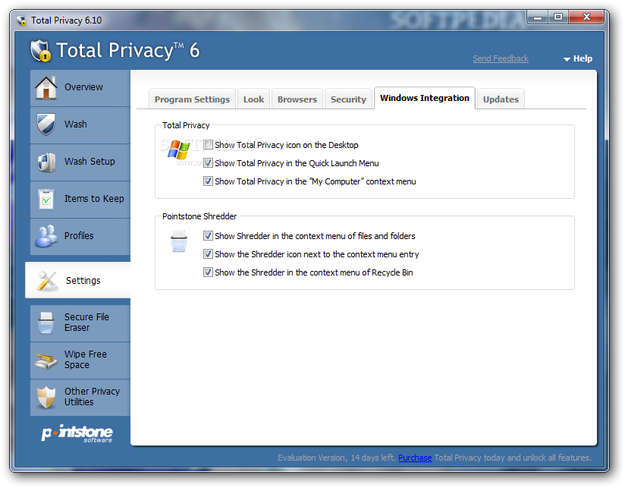Screen dimensions: 625x488
Task: Click the title bar application icon
Action: (x=21, y=20)
